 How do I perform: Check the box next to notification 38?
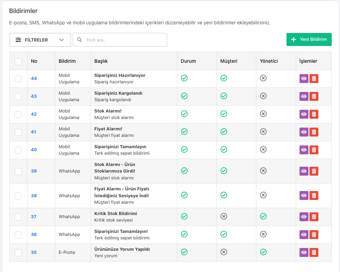(18, 196)
